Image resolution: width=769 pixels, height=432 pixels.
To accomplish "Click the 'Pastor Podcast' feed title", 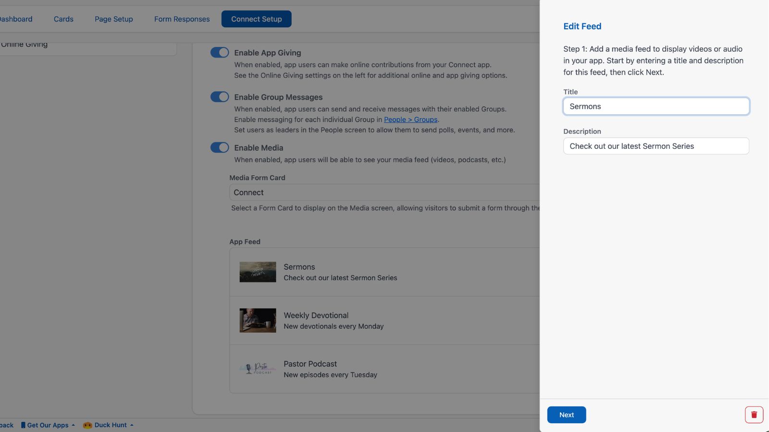I will (x=310, y=364).
